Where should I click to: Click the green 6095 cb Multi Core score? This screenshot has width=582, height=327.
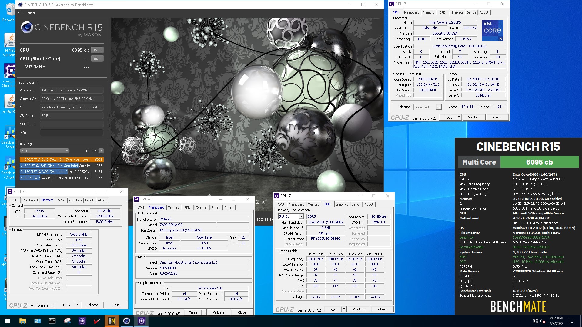(539, 162)
